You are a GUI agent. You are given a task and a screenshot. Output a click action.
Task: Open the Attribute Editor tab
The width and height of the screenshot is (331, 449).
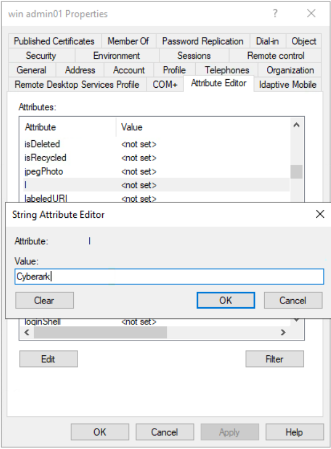[x=218, y=83]
